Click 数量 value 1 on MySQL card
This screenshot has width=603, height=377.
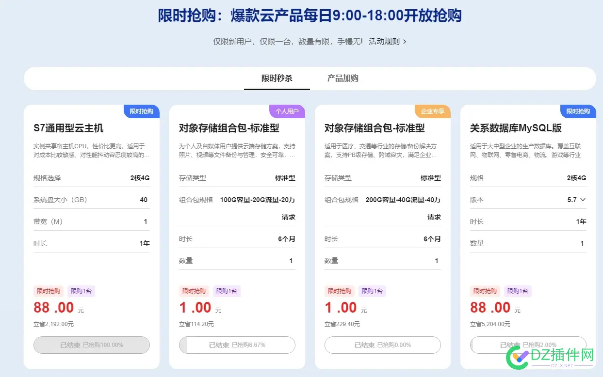[582, 243]
